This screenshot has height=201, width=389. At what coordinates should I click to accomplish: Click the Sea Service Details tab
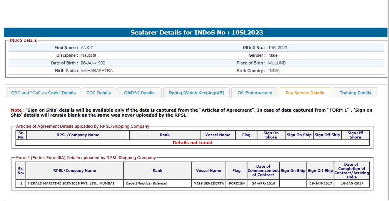[305, 93]
